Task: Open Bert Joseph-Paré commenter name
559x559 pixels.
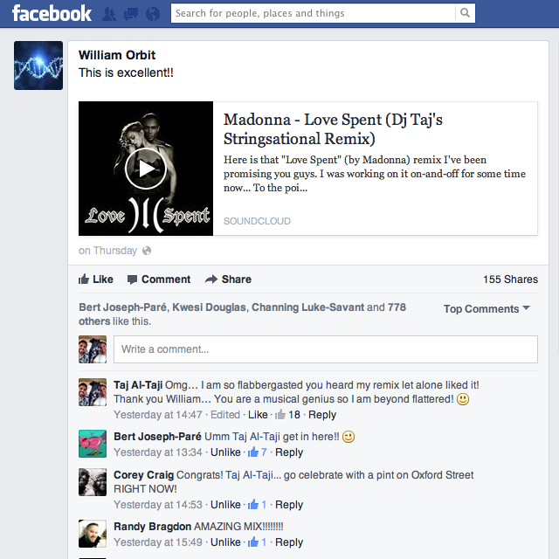Action: coord(157,437)
